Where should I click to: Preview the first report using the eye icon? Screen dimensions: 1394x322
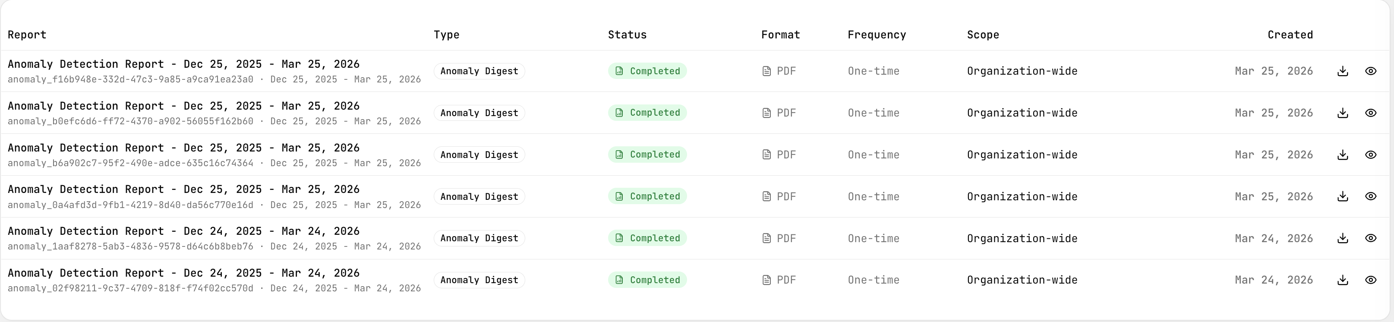click(1371, 71)
